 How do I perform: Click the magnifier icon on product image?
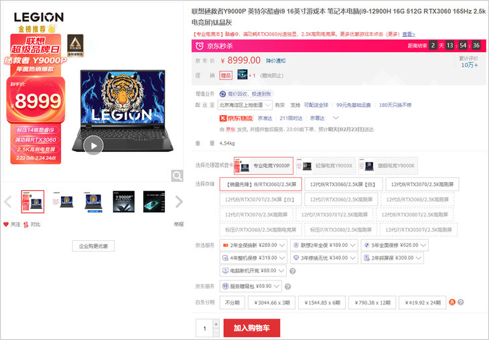[x=177, y=176]
